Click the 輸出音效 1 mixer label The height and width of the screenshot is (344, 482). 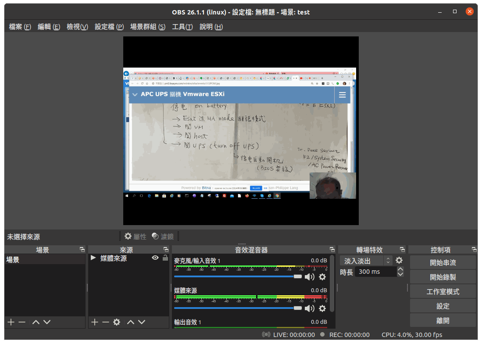coord(188,322)
